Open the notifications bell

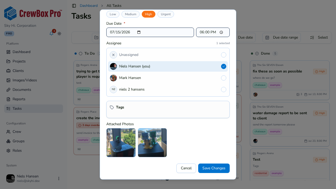[x=51, y=34]
